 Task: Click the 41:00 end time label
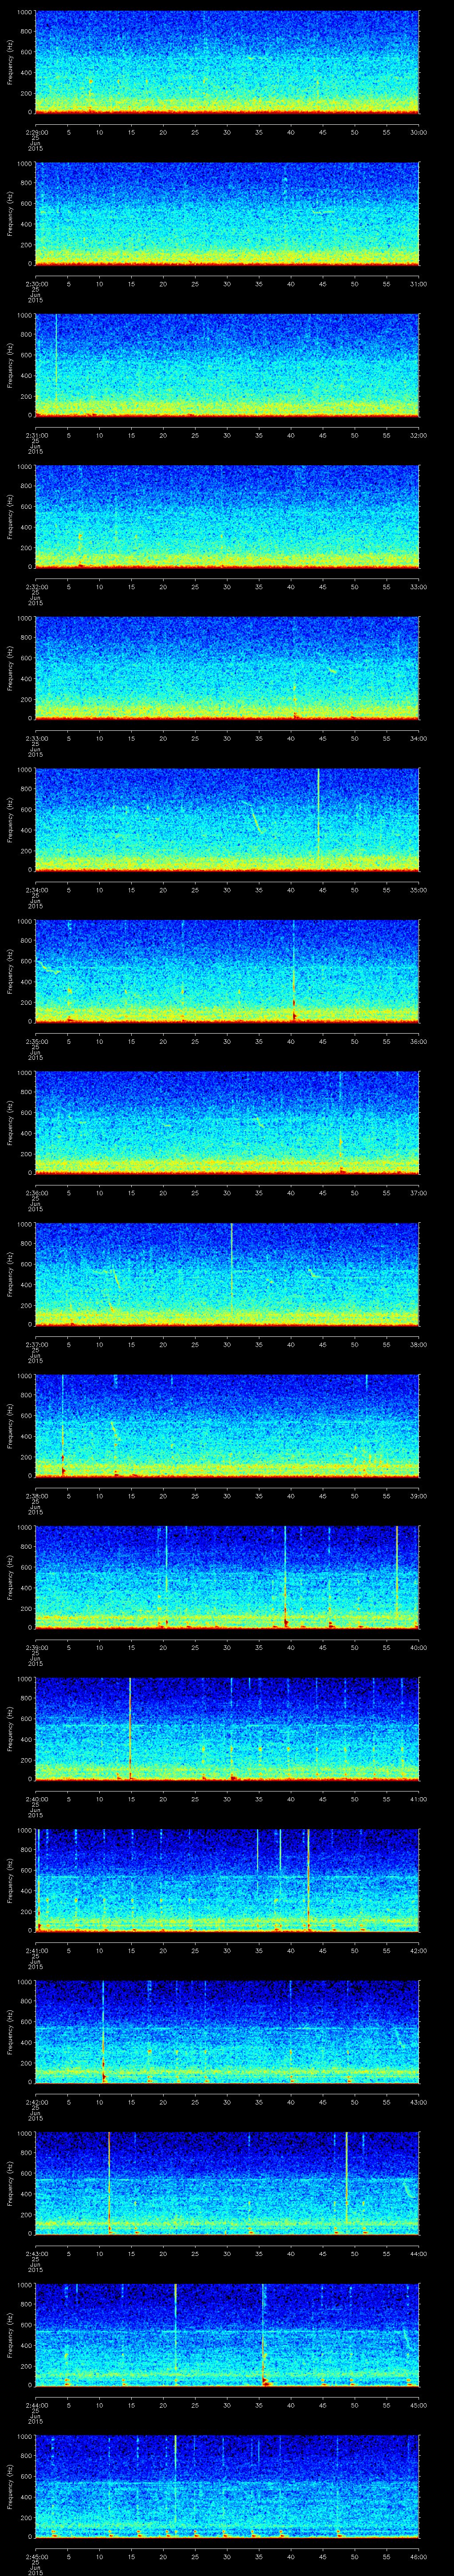(x=418, y=1798)
